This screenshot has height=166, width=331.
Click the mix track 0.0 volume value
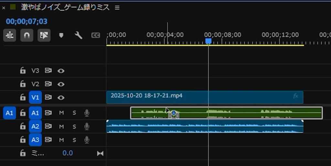[68, 153]
